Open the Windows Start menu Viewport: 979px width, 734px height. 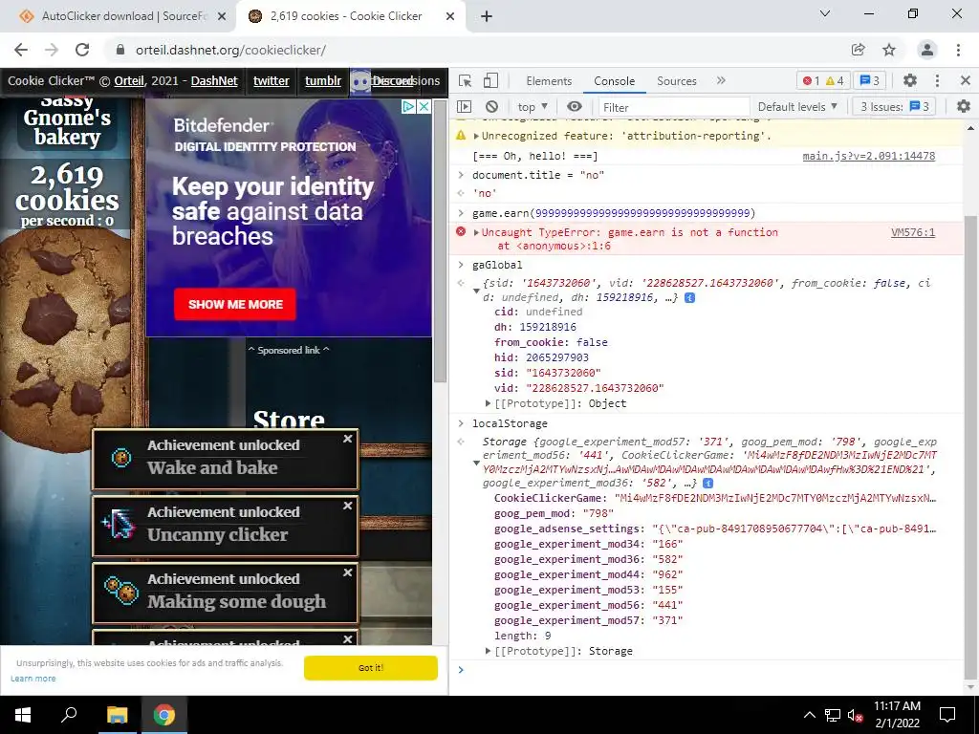coord(23,715)
